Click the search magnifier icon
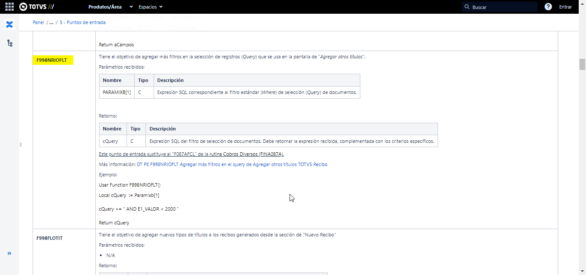Viewport: 586px width, 275px height. point(467,7)
